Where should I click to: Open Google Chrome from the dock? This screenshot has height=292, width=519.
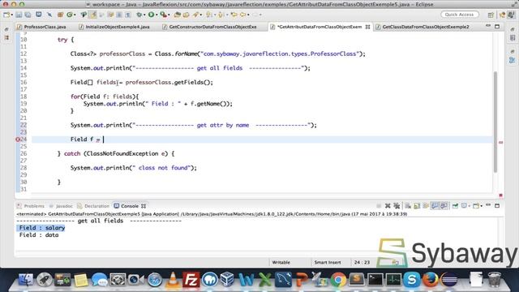pos(338,281)
